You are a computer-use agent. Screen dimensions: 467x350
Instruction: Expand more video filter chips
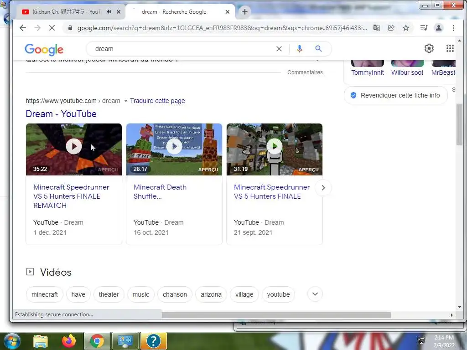point(315,294)
